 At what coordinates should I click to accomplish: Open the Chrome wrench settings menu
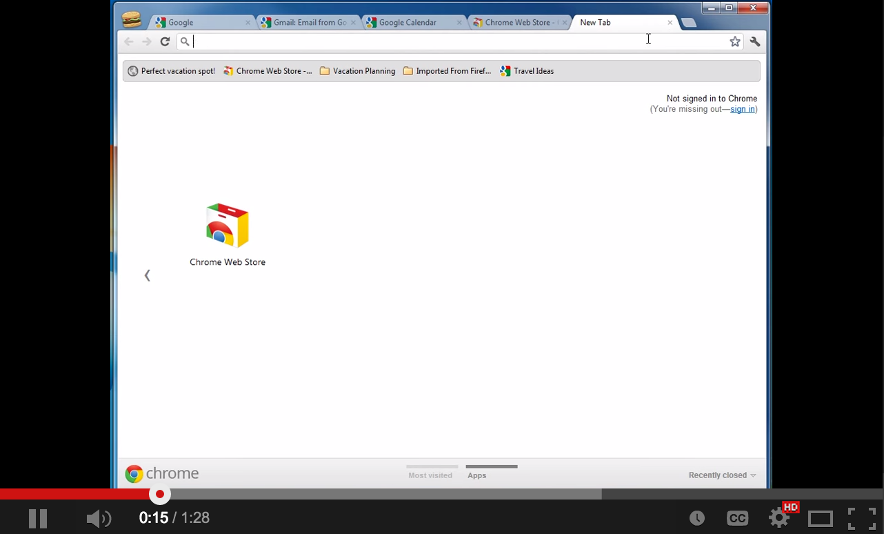tap(755, 41)
